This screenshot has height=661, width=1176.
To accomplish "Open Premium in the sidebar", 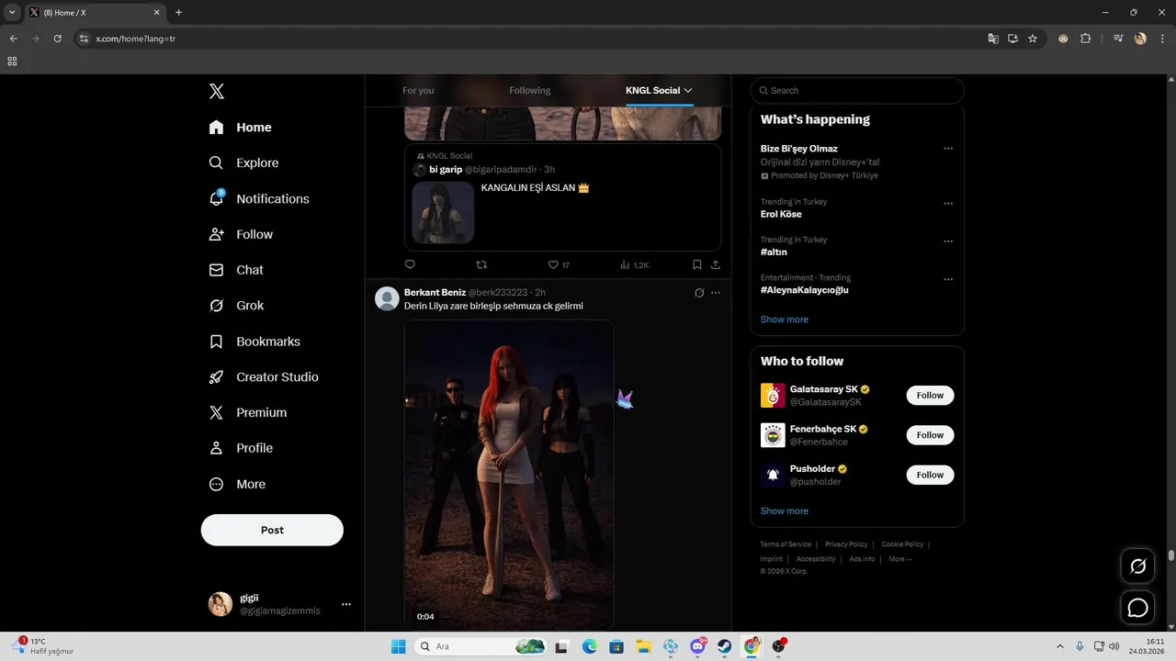I will [249, 413].
